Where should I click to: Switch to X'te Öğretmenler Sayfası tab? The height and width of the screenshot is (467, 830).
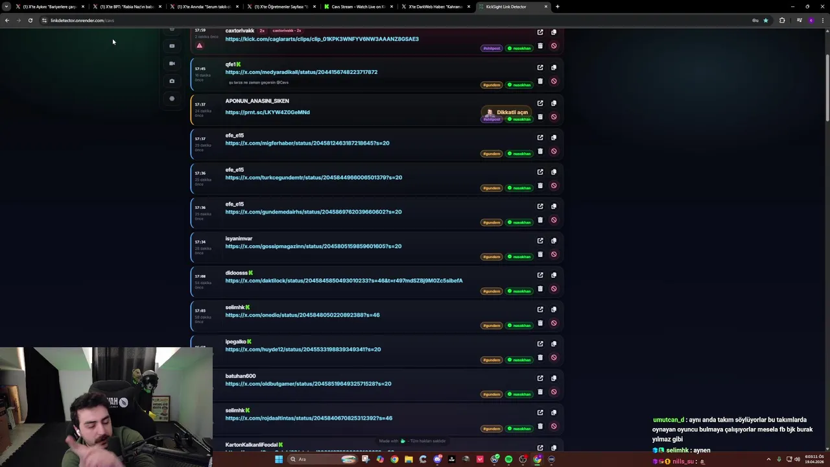[x=281, y=6]
